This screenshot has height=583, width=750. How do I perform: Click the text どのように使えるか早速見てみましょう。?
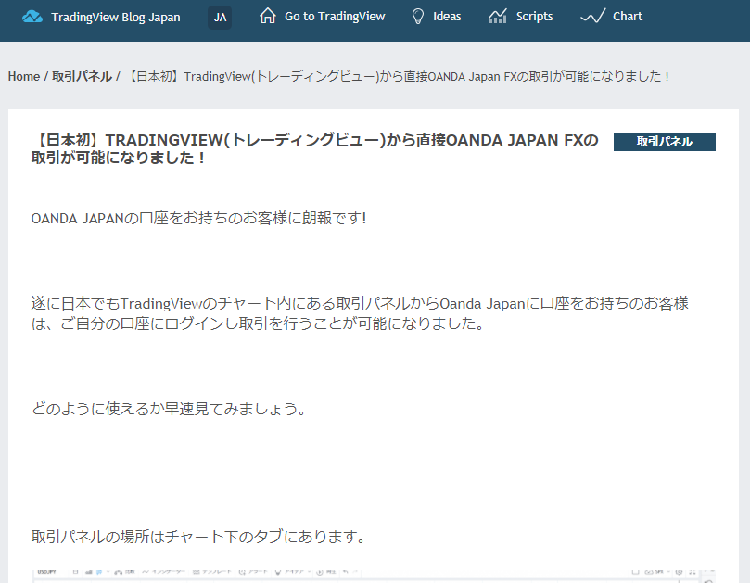169,409
